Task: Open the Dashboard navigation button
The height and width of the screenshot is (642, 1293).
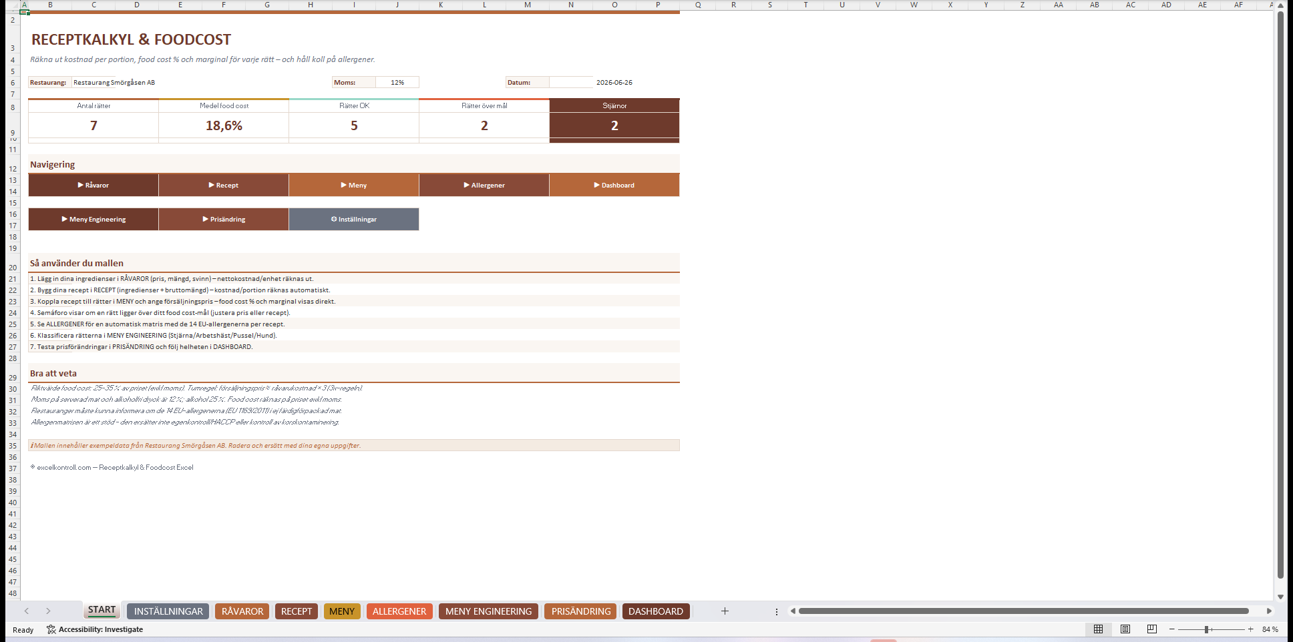Action: pos(614,185)
